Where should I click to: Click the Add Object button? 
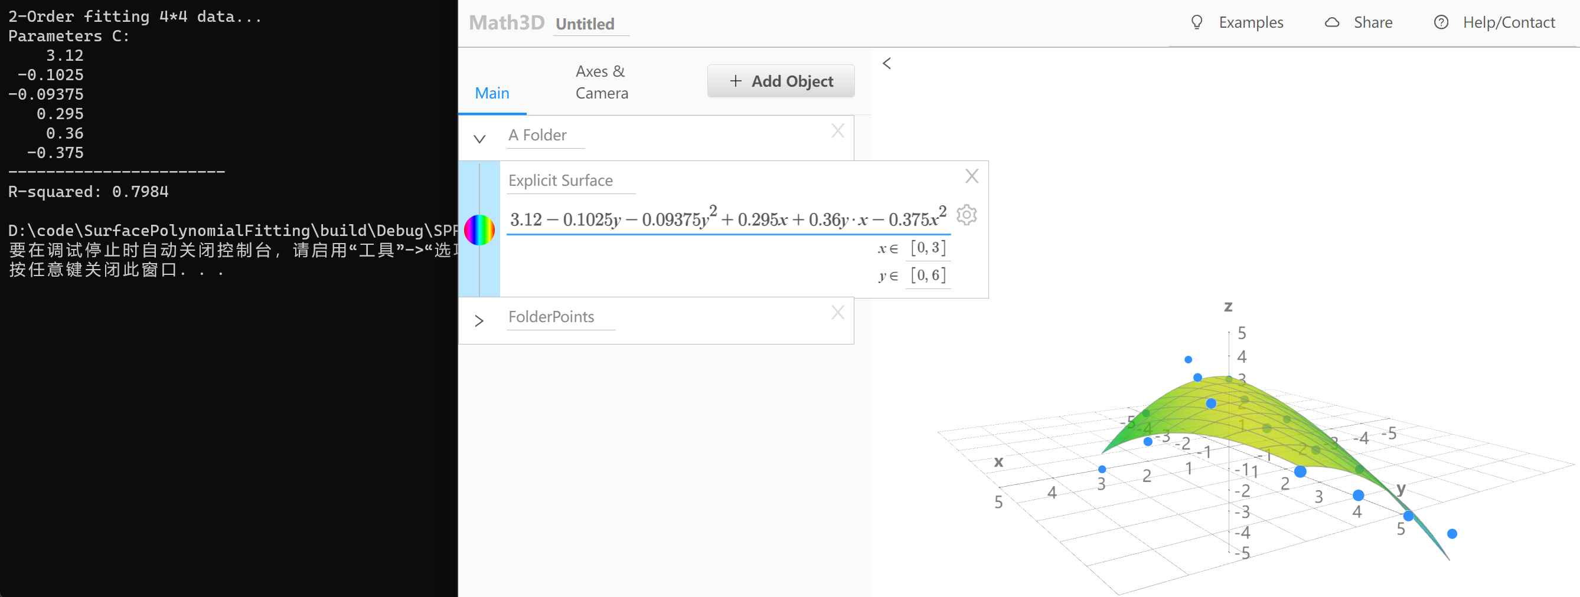point(781,81)
